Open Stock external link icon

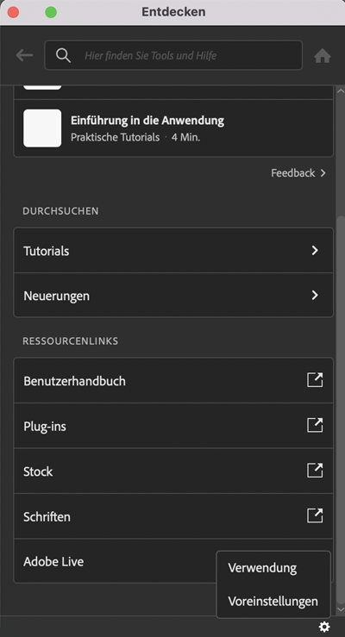tap(315, 471)
